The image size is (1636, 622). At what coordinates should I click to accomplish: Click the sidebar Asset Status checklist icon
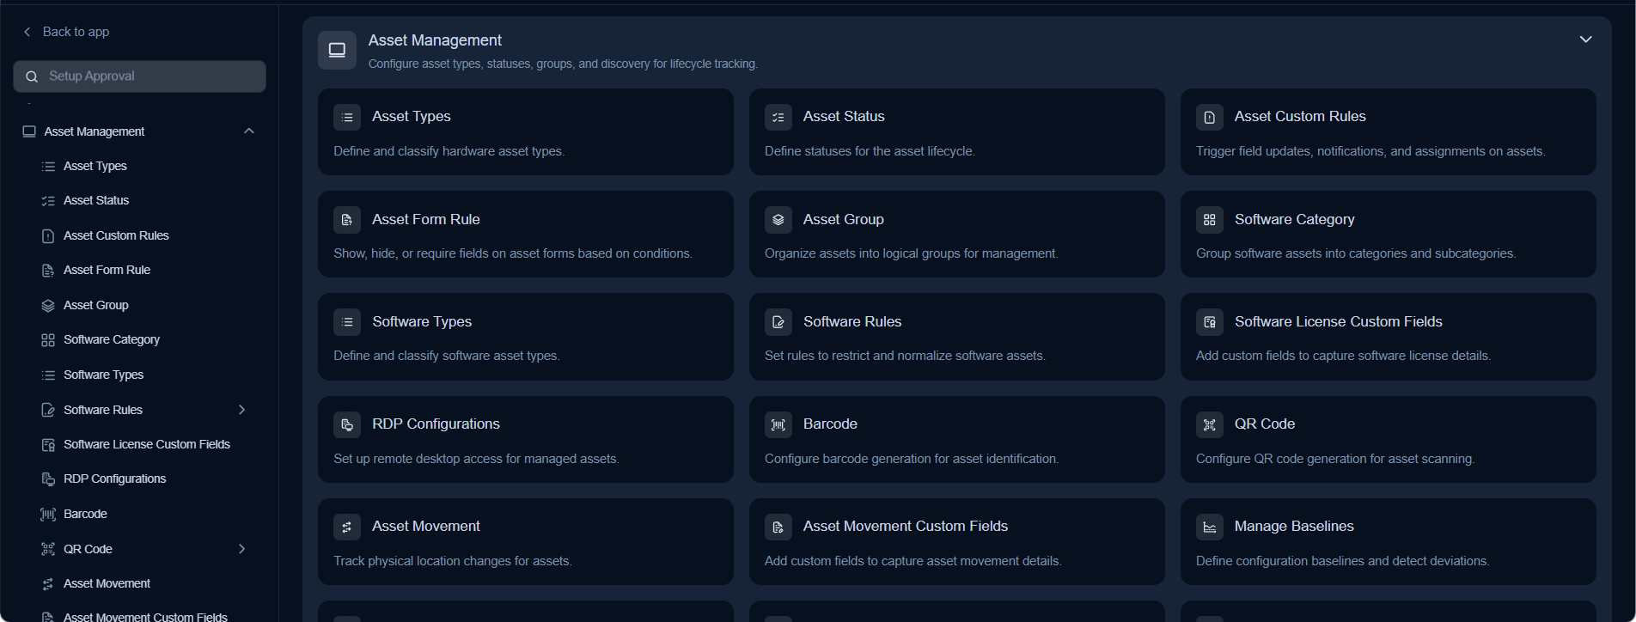click(x=48, y=201)
